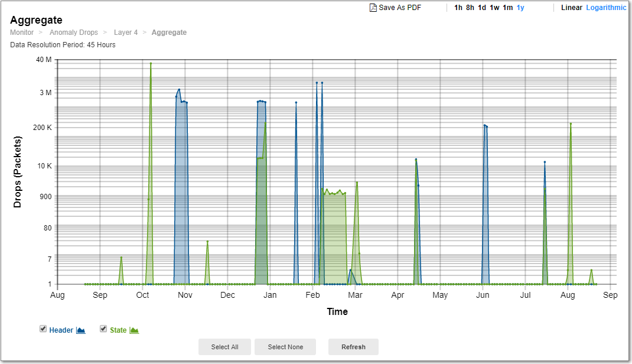Screen dimensions: 632x364
Task: Uncheck the Header series checkbox
Action: pyautogui.click(x=43, y=329)
